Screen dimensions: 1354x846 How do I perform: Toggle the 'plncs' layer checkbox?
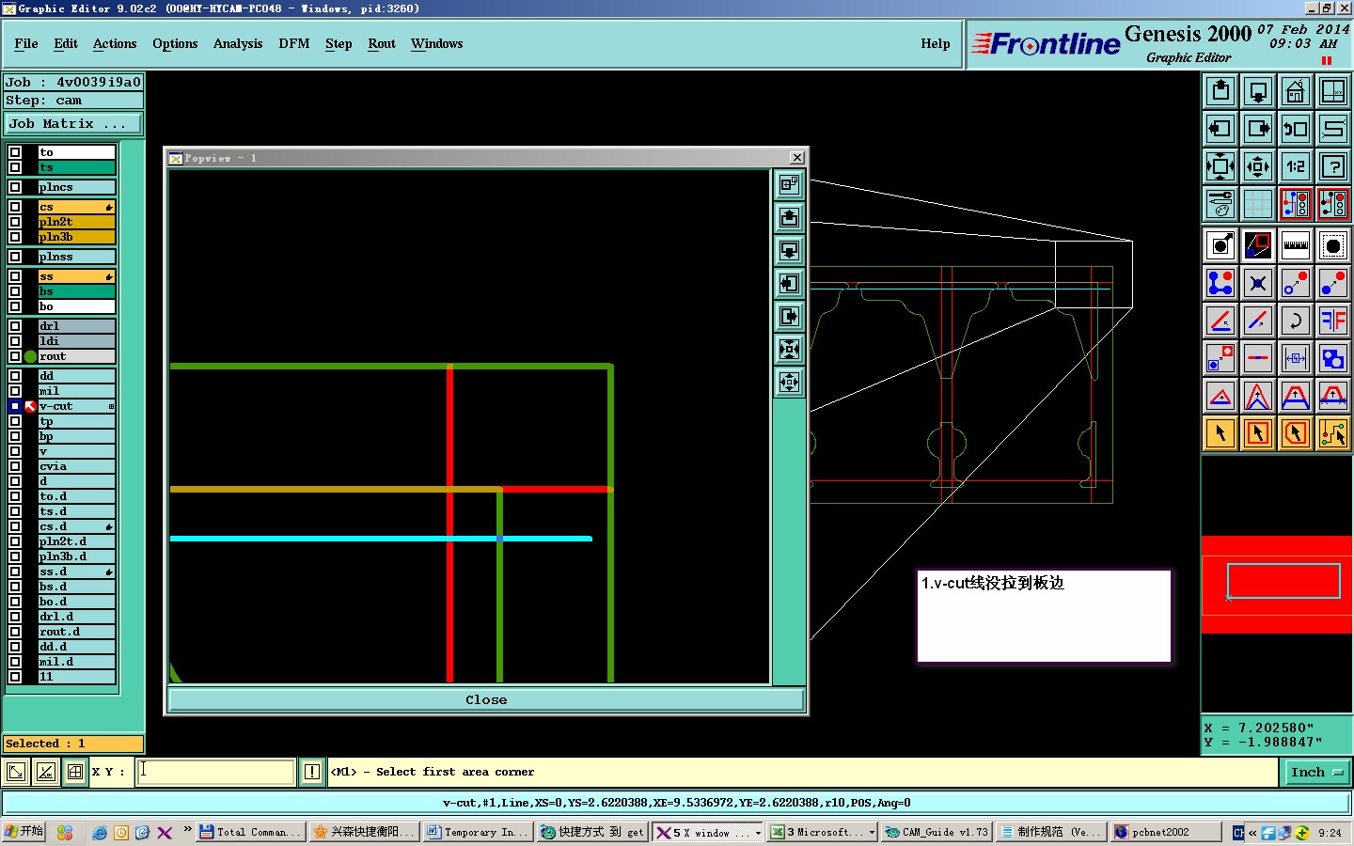[x=15, y=187]
